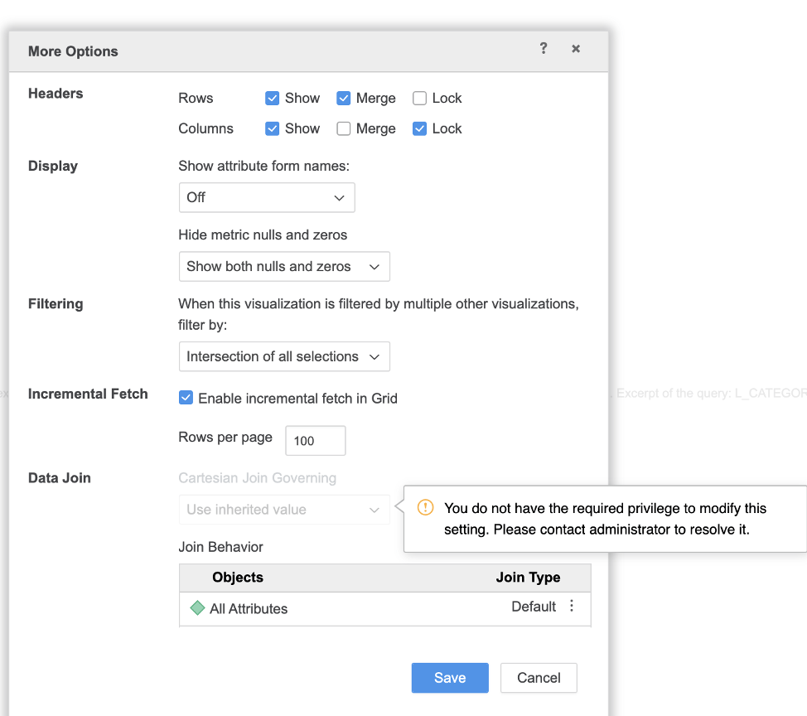Click the yellow warning icon in tooltip
This screenshot has width=807, height=716.
coord(425,507)
